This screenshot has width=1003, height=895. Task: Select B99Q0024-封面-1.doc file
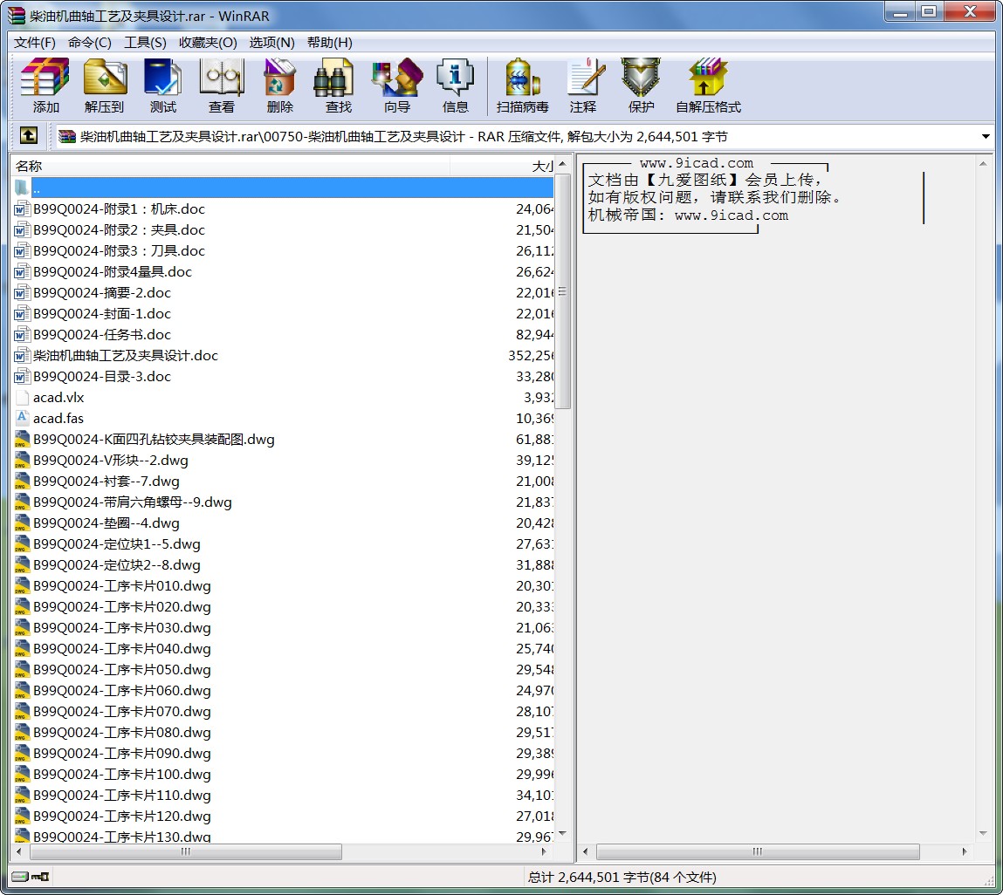[x=102, y=314]
